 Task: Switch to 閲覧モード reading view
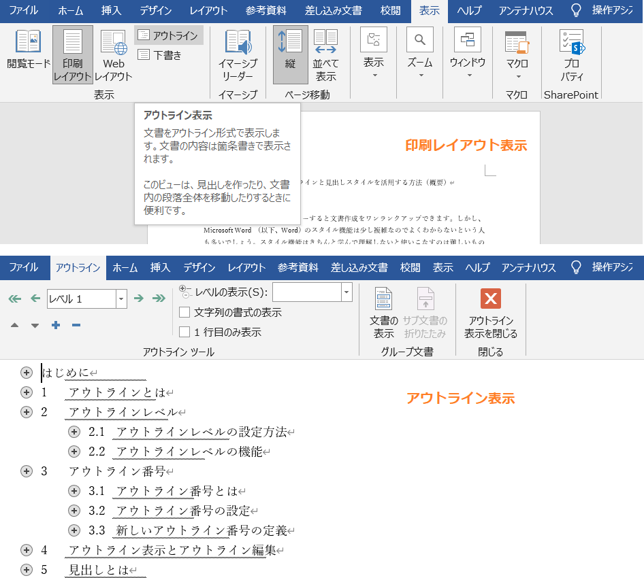pos(29,51)
